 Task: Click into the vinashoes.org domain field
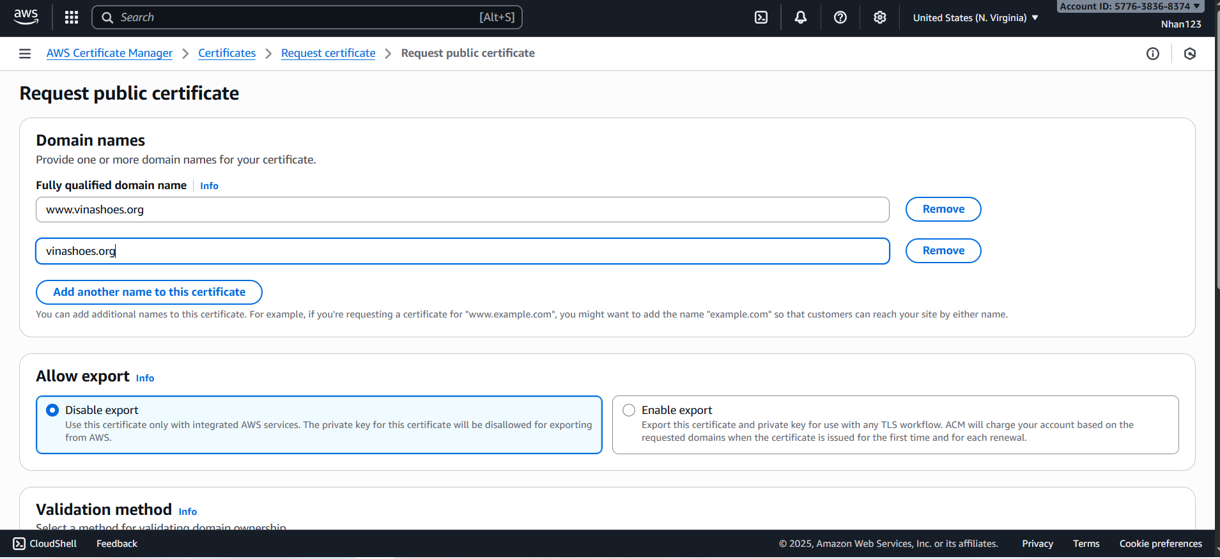462,251
